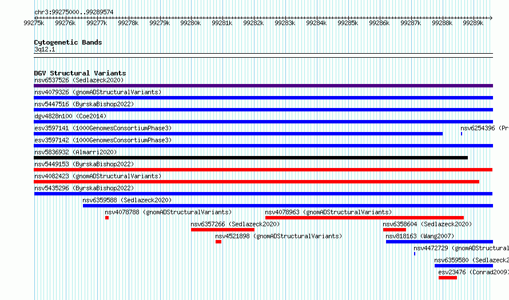
Task: Click the esv23476 (Conrad2009) label
Action: (x=474, y=272)
